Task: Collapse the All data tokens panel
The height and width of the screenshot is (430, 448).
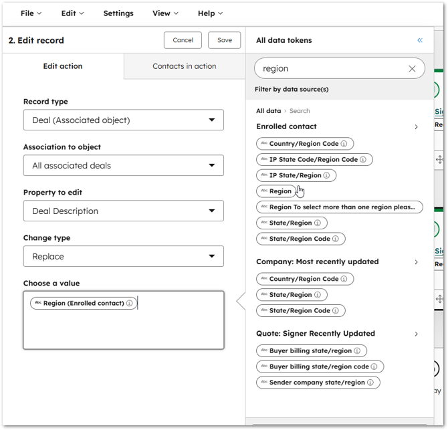Action: 420,40
